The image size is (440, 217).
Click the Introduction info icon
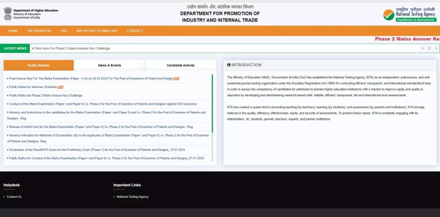coord(229,65)
